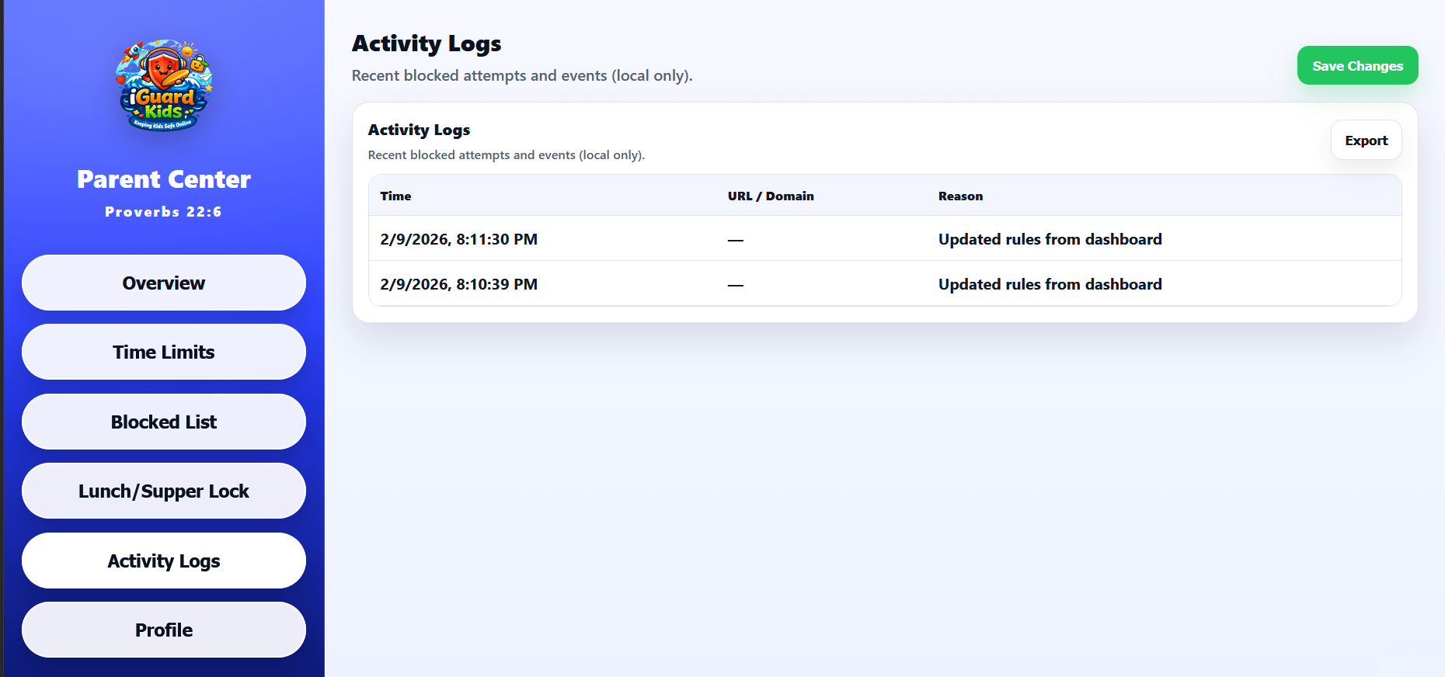Click the reason in the 8:11:30 PM row

[1050, 239]
